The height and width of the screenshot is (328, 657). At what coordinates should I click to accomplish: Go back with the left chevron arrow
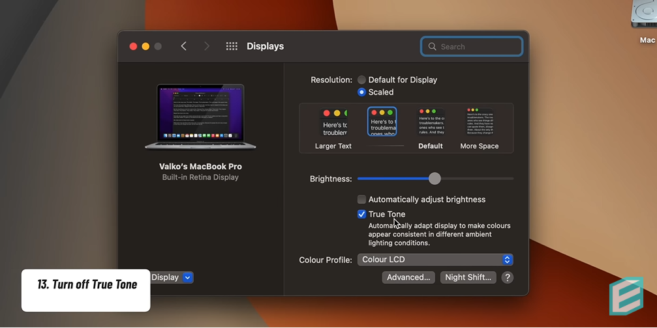[183, 46]
